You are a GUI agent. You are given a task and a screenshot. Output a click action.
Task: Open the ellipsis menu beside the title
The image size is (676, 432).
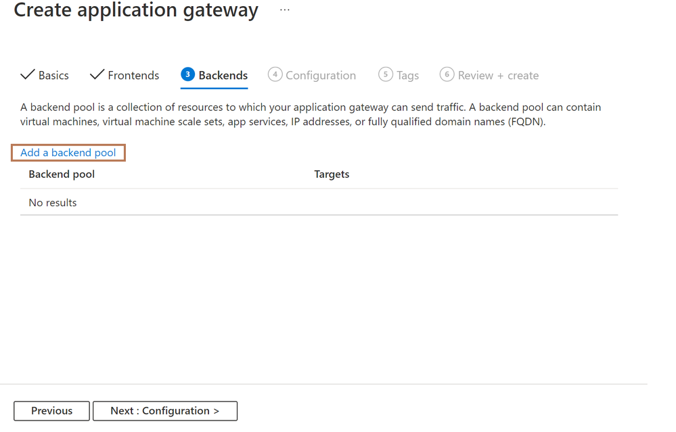(284, 9)
